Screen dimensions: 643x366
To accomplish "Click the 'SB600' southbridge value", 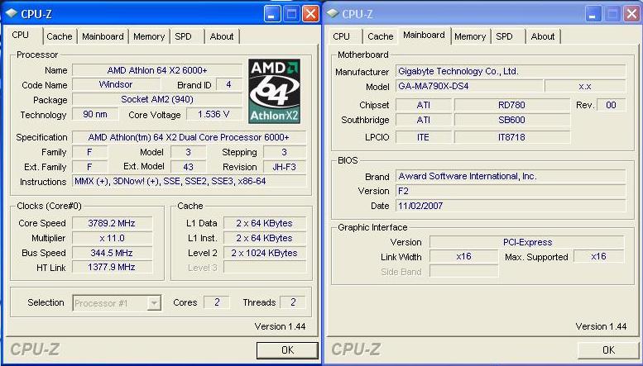I will (511, 120).
